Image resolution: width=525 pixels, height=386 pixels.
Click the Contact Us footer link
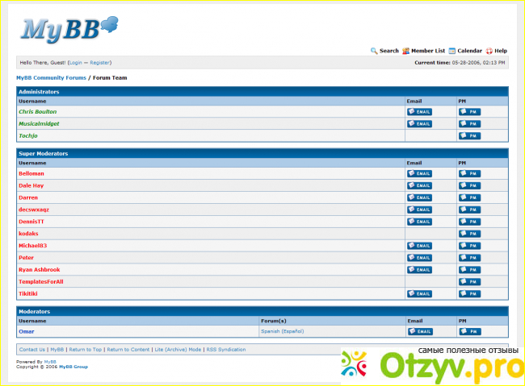31,350
